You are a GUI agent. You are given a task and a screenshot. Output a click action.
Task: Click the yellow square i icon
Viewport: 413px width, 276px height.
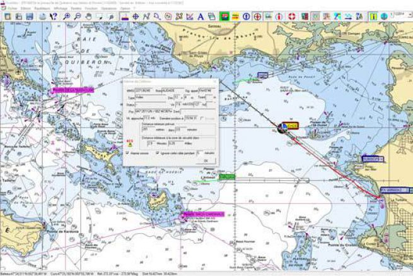point(373,16)
